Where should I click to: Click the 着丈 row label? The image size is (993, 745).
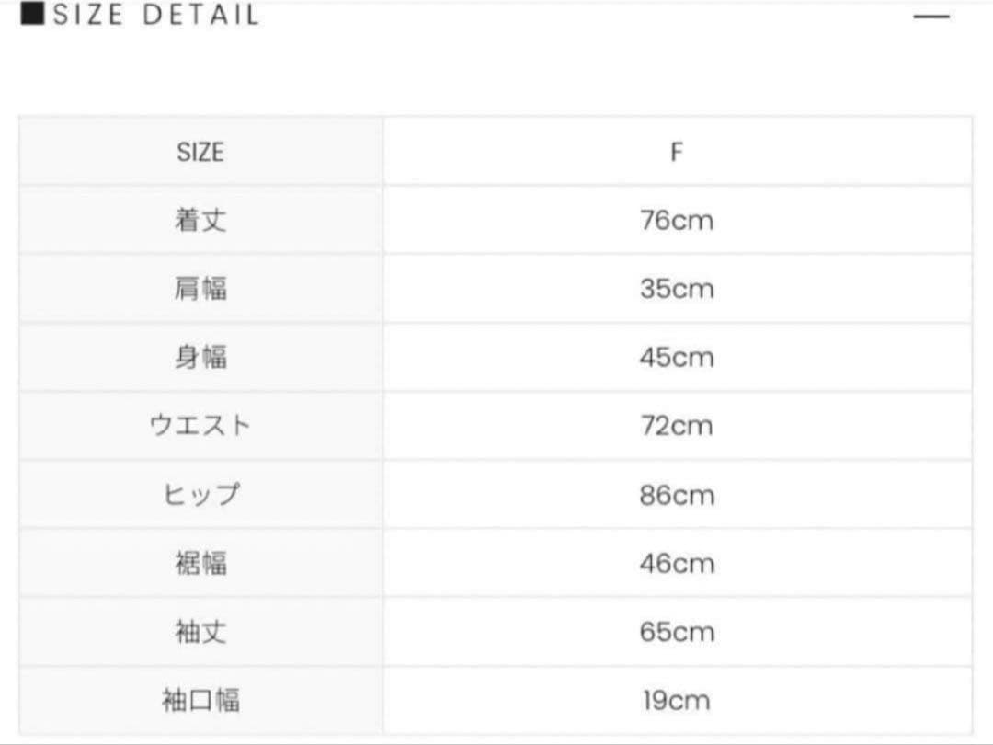(200, 221)
